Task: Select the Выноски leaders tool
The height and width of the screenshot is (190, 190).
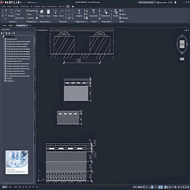Action: [x=61, y=13]
